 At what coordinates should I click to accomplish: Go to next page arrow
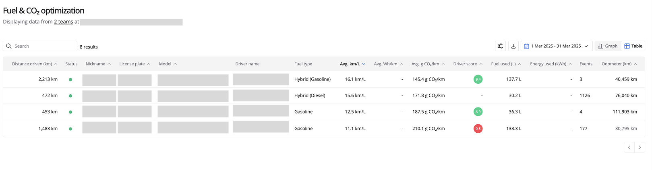640,148
